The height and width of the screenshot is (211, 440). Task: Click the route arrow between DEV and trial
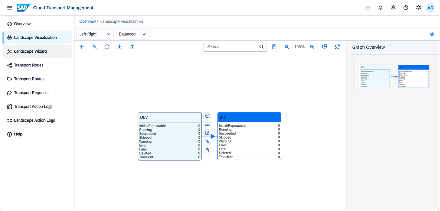[213, 136]
